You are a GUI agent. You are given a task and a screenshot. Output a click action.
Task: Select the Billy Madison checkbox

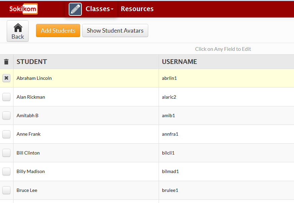pos(6,171)
